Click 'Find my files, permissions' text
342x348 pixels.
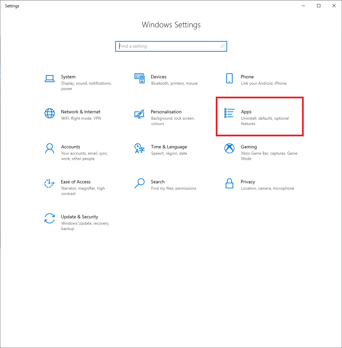(x=173, y=188)
